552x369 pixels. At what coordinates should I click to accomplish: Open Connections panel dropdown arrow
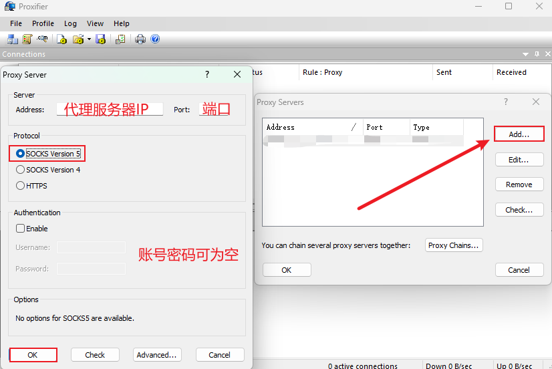point(525,54)
